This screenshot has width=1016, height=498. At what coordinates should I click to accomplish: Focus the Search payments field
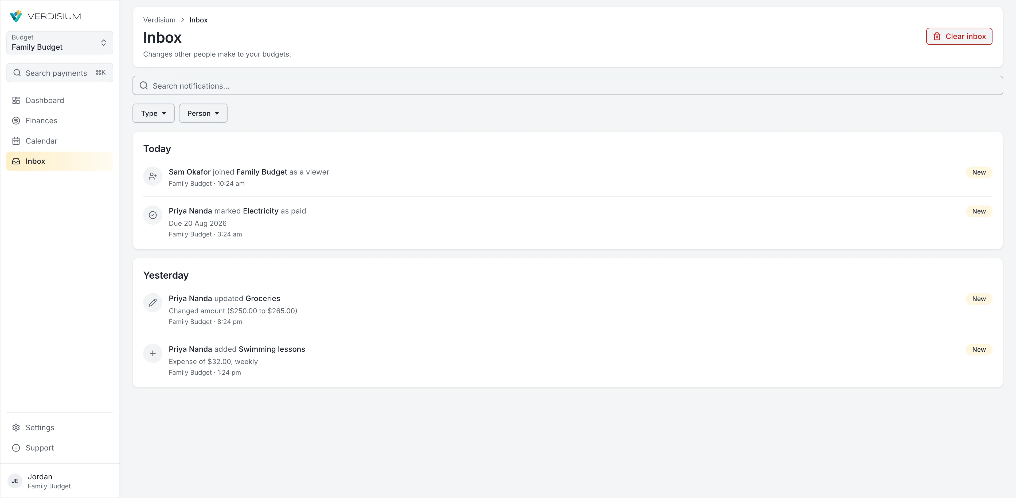point(60,73)
